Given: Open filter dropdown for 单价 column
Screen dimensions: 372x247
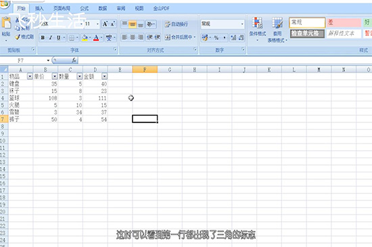Looking at the screenshot, I should point(55,76).
